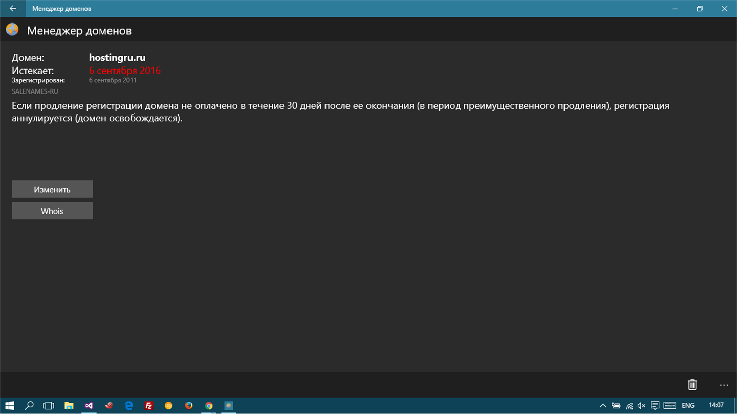Screen dimensions: 737x414
Task: Open Whois lookup button
Action: point(52,211)
